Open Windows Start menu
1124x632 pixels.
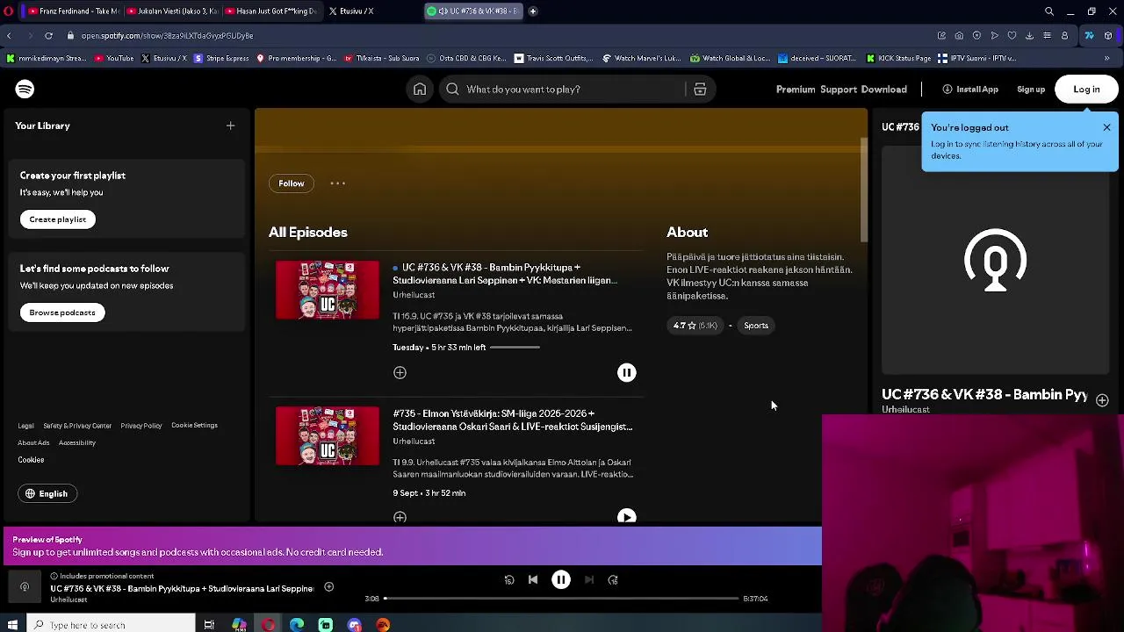tap(12, 625)
